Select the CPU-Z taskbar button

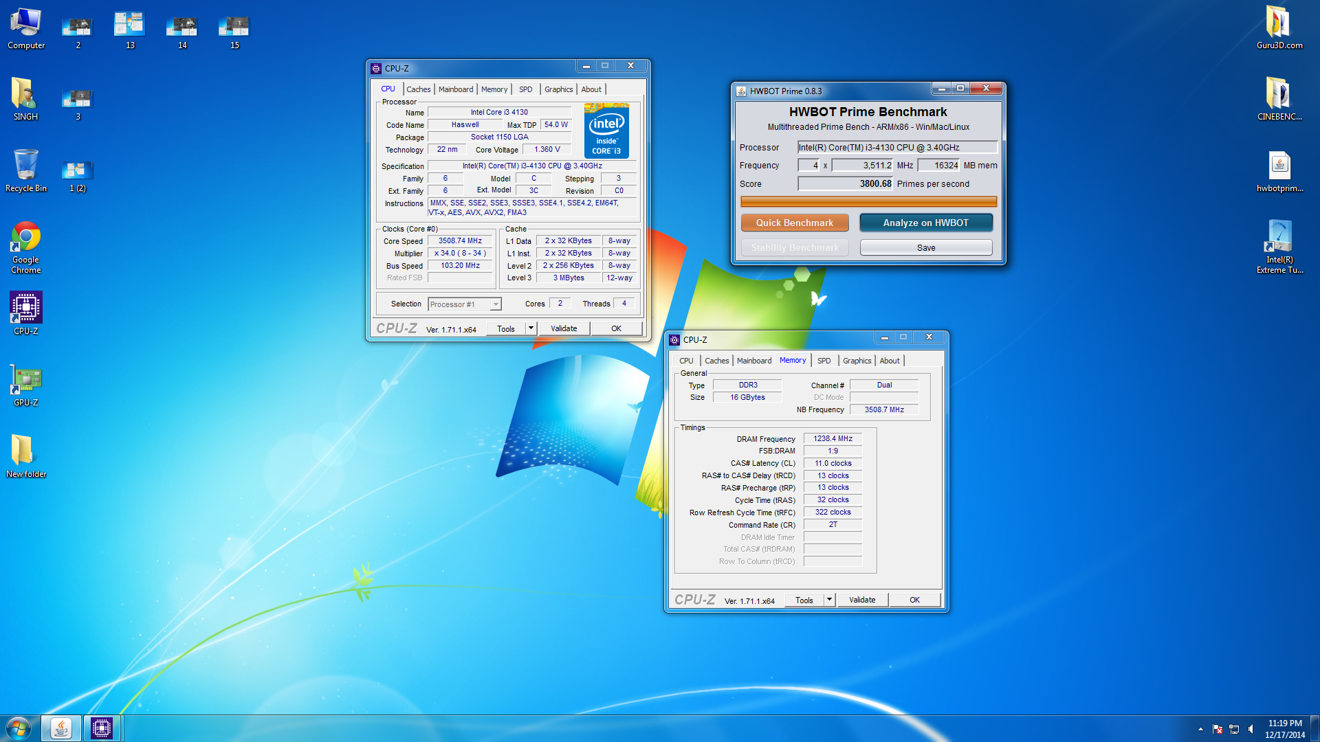102,728
